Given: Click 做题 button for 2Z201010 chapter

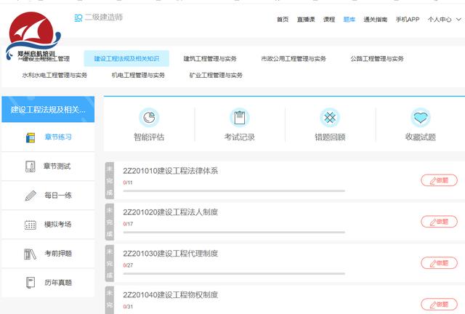Looking at the screenshot, I should pyautogui.click(x=439, y=180).
